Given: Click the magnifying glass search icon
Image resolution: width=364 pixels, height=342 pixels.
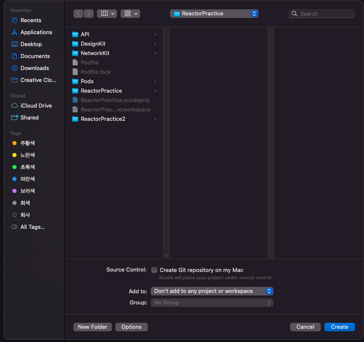Looking at the screenshot, I should click(x=294, y=14).
